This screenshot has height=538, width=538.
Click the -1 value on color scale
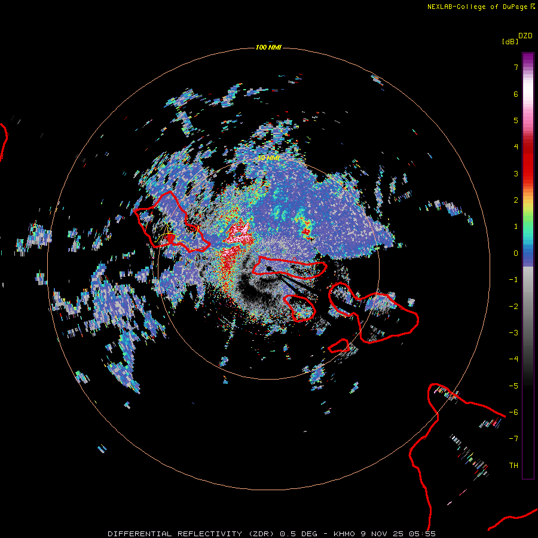pyautogui.click(x=513, y=280)
